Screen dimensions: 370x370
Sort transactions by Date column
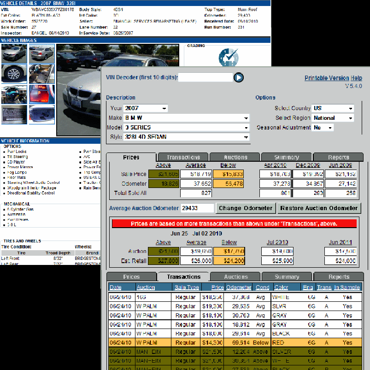(x=116, y=287)
